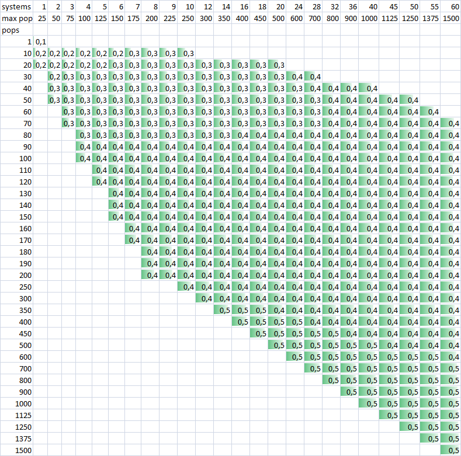The width and height of the screenshot is (461, 456).
Task: Click max pop row value 25
Action: (40, 18)
